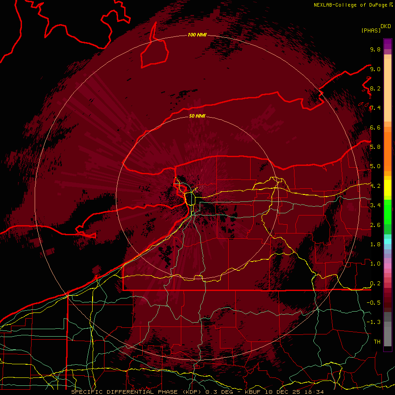
Task: Click the yellow band of the color bar
Action: [388, 188]
